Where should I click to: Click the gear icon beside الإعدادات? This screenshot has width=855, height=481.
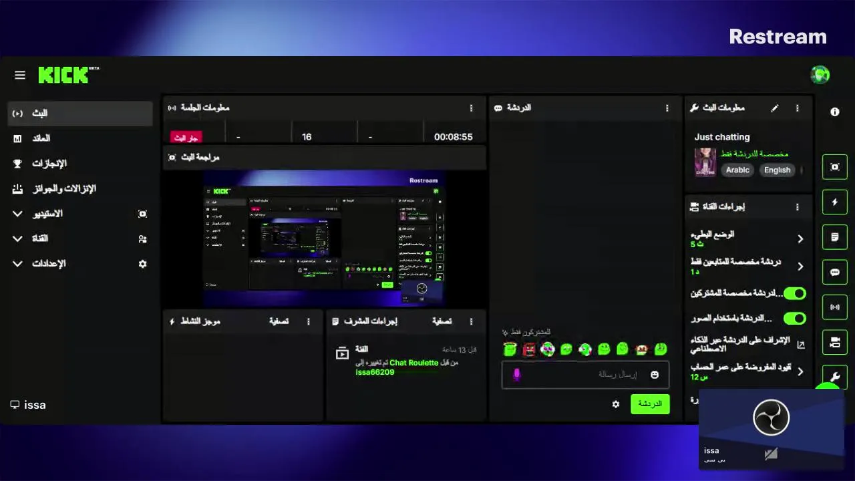coord(142,264)
